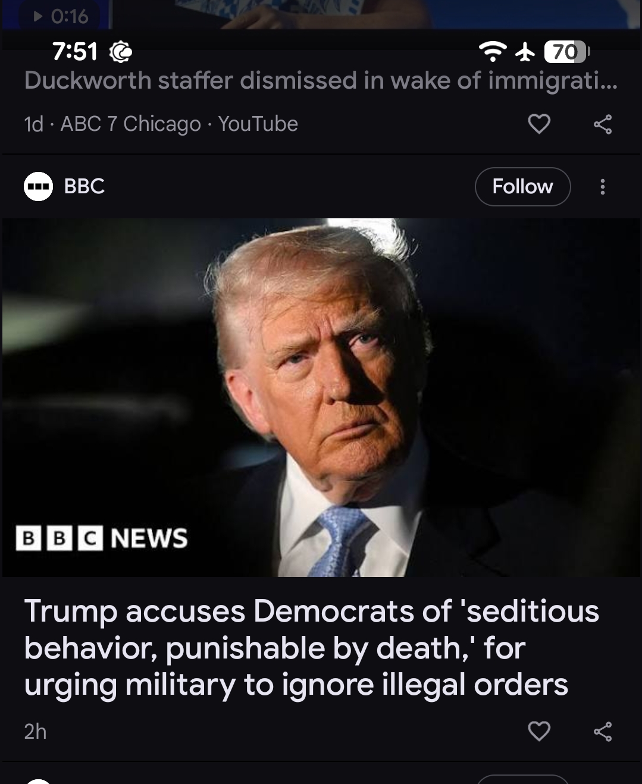The height and width of the screenshot is (784, 642).
Task: Like the BBC seditious behavior article
Action: (x=539, y=731)
